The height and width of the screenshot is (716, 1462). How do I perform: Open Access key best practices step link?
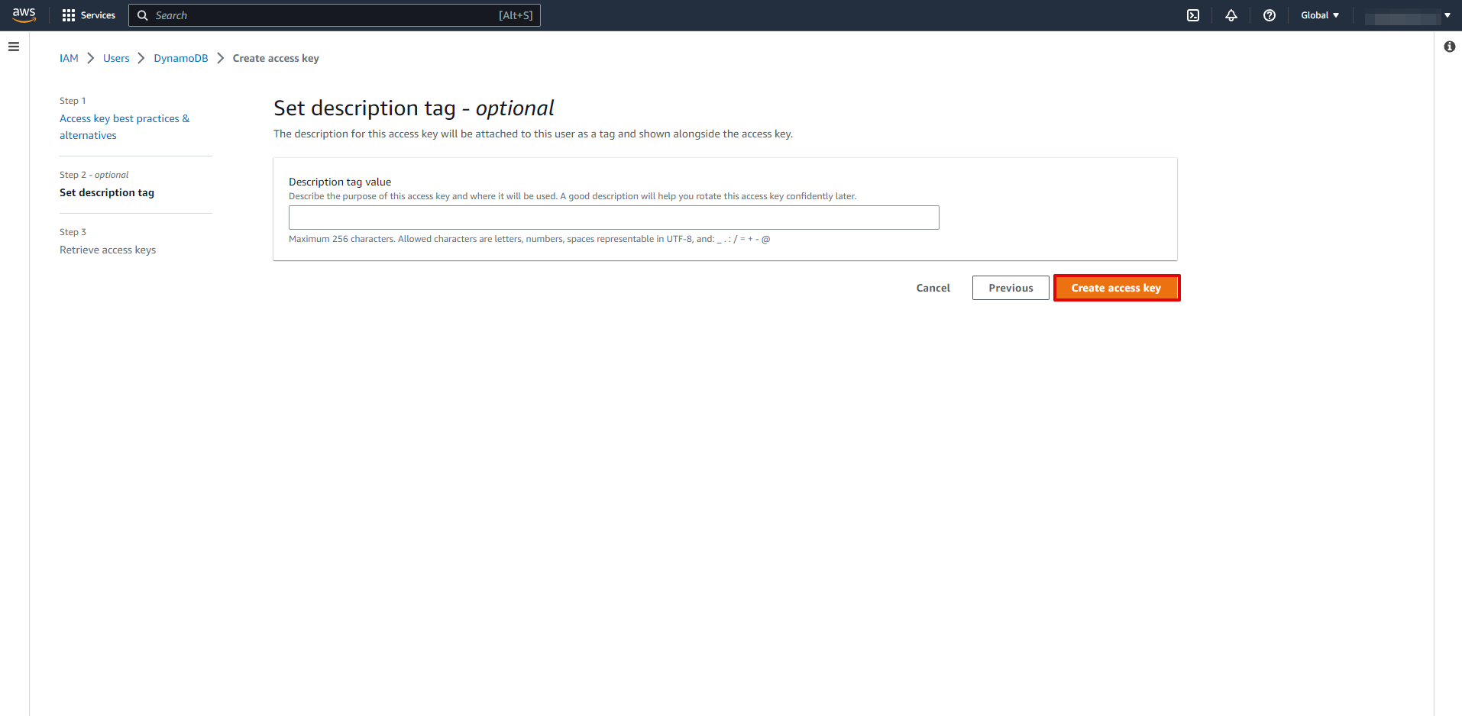coord(125,127)
